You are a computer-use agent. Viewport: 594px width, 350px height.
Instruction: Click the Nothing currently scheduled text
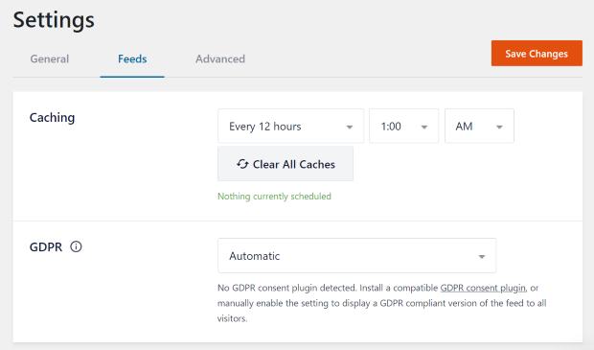tap(274, 197)
